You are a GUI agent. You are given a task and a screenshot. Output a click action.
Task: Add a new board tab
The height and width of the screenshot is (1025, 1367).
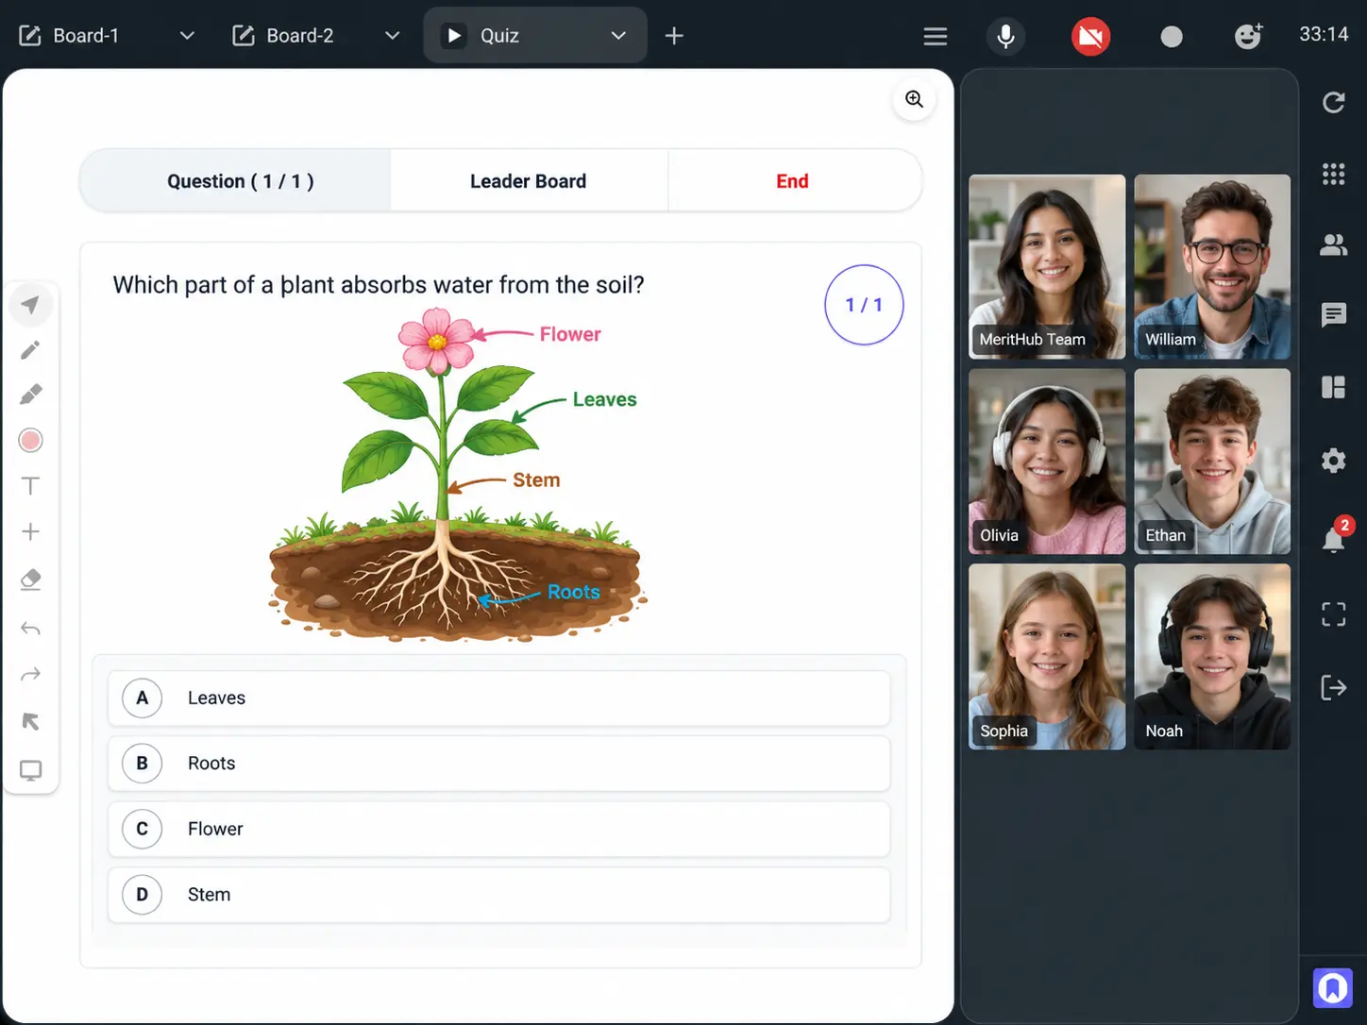(x=674, y=36)
